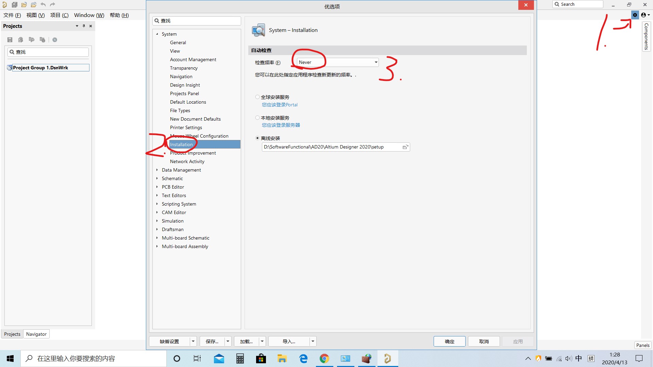Click folder options icon in Projects panel
The height and width of the screenshot is (367, 653).
pyautogui.click(x=43, y=40)
